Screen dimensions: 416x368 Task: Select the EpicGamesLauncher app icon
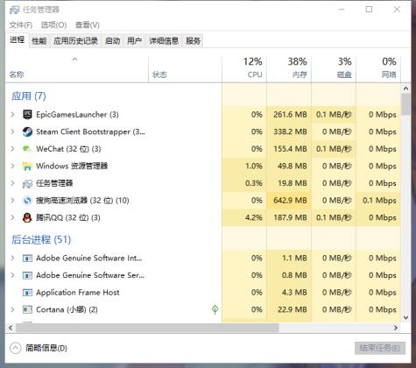pos(27,115)
